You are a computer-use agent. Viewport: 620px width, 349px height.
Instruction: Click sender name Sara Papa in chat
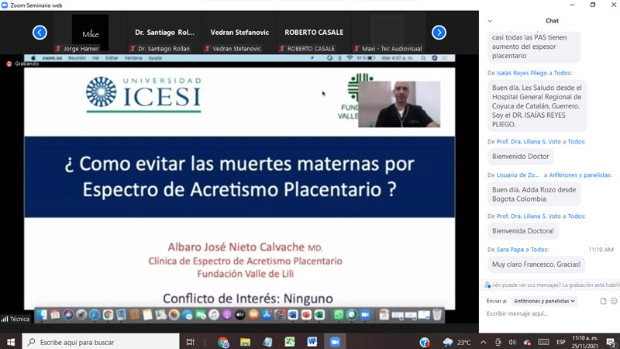tap(510, 250)
